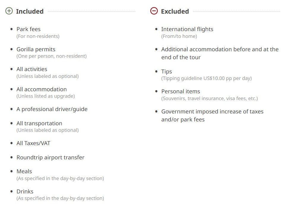The height and width of the screenshot is (210, 284).
Task: Click the Gorilla permits entry
Action: (36, 49)
